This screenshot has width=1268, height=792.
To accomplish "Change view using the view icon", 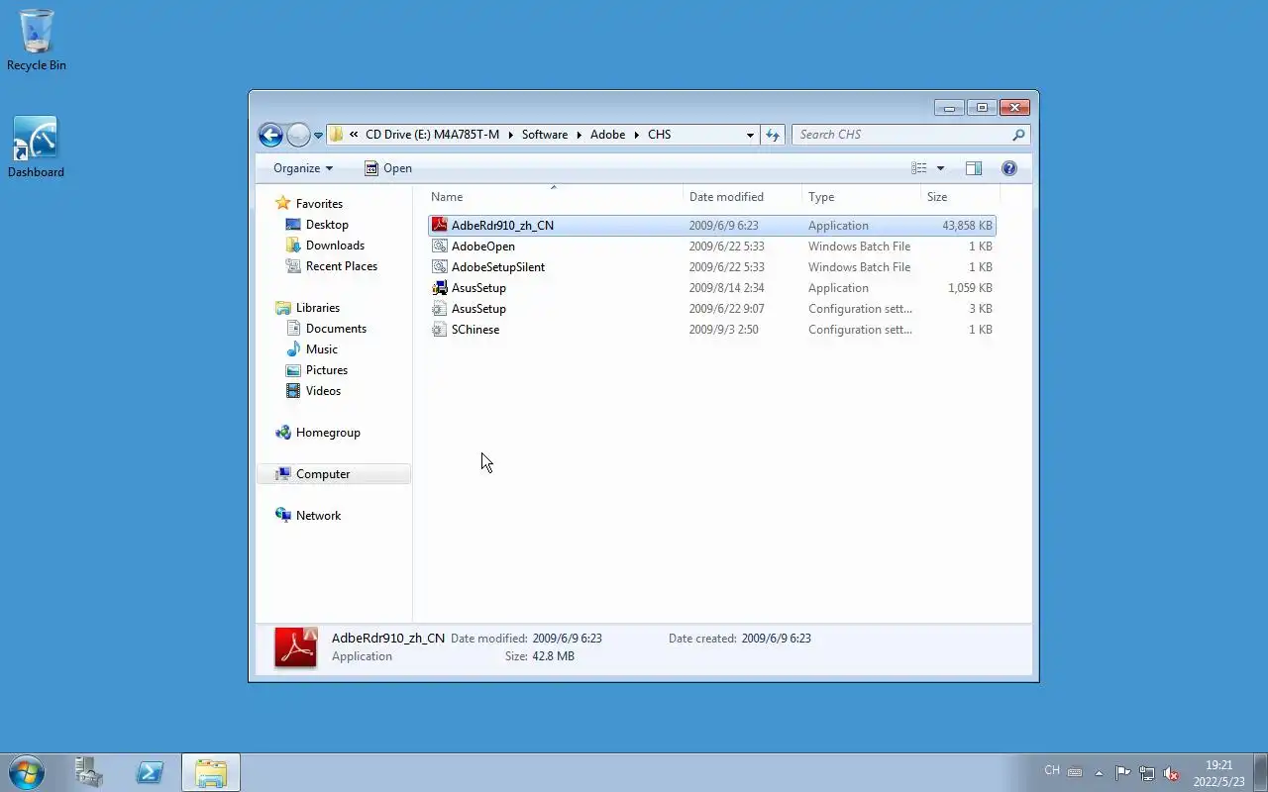I will click(919, 168).
